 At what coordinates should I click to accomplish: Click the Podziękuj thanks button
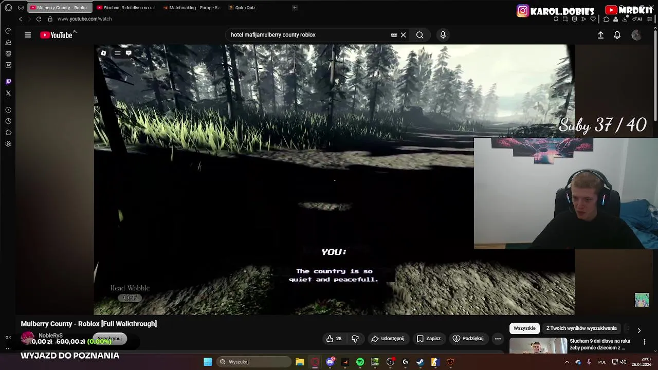(468, 339)
